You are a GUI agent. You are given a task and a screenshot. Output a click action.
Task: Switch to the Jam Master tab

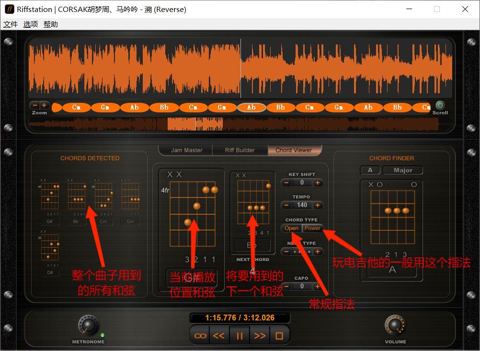tap(186, 150)
